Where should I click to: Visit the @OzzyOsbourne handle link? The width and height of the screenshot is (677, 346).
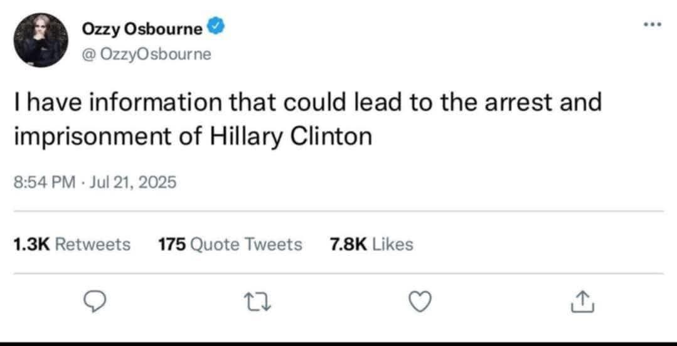pyautogui.click(x=147, y=55)
